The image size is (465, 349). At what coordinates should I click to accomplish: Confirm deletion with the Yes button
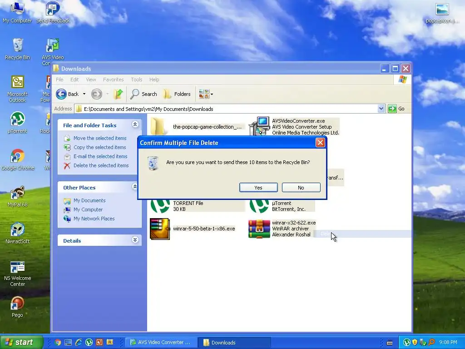point(258,188)
